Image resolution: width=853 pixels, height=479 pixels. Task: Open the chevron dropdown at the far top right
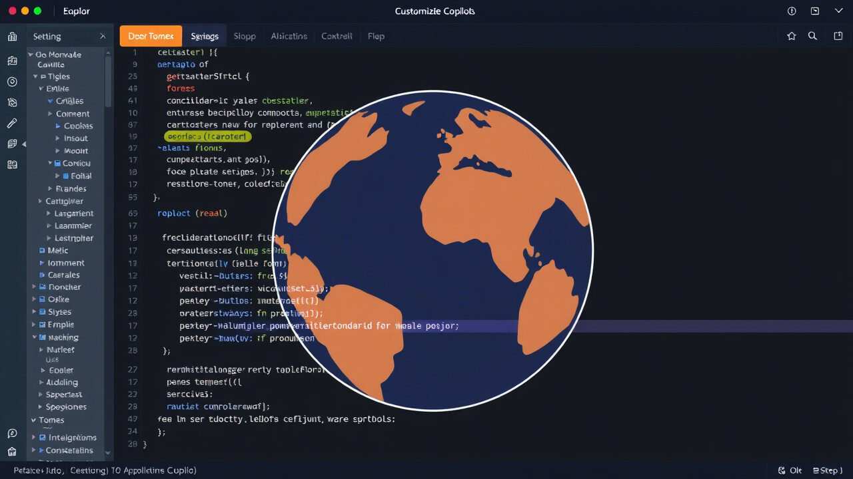[838, 11]
